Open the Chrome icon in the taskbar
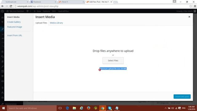Viewport: 197px width, 111px height. tap(103, 108)
